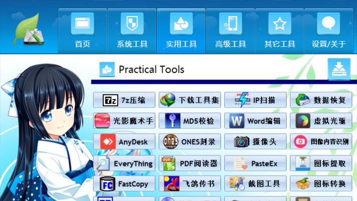Image resolution: width=357 pixels, height=201 pixels.
Task: Launch PDF阅读器
Action: (190, 163)
